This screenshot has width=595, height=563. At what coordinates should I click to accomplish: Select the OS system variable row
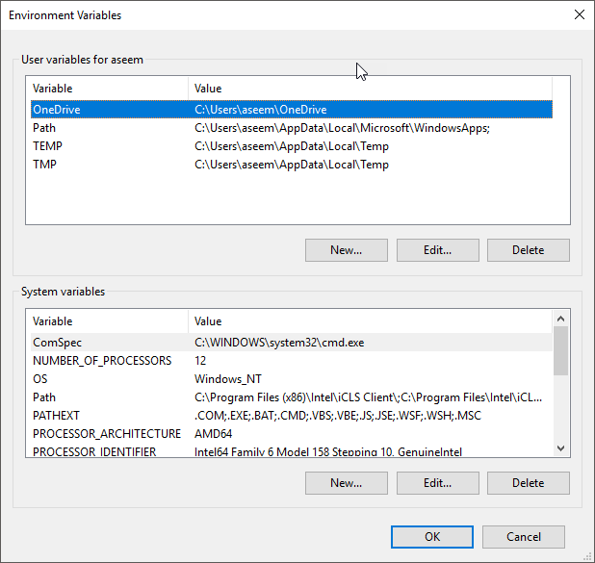(x=292, y=378)
